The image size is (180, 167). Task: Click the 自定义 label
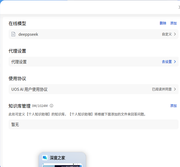point(167,34)
